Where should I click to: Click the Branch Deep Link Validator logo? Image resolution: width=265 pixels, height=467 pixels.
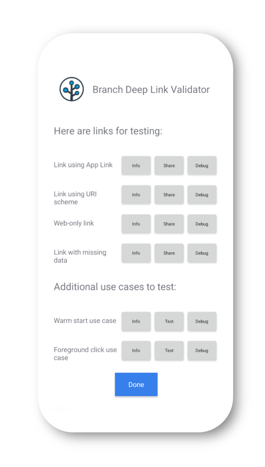pyautogui.click(x=71, y=89)
